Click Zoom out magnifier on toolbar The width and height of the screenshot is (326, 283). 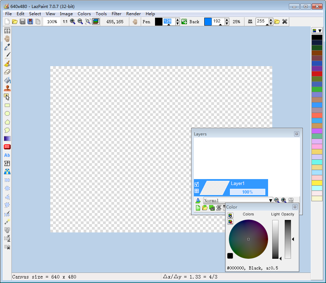click(x=80, y=21)
